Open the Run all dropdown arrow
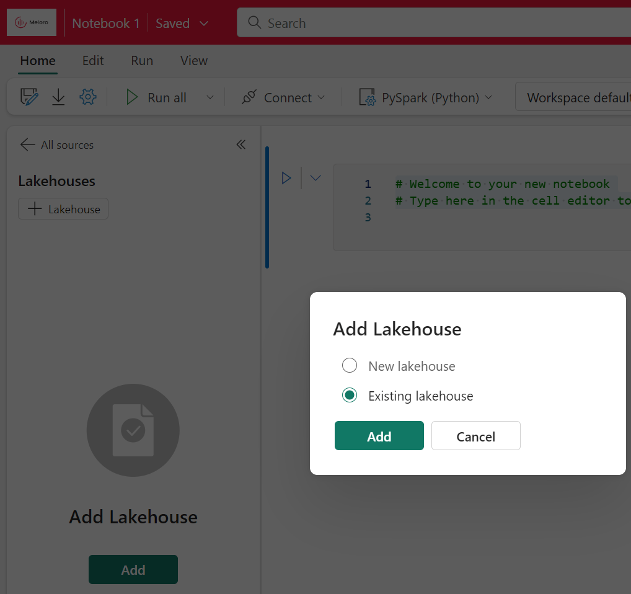The image size is (631, 594). 210,98
